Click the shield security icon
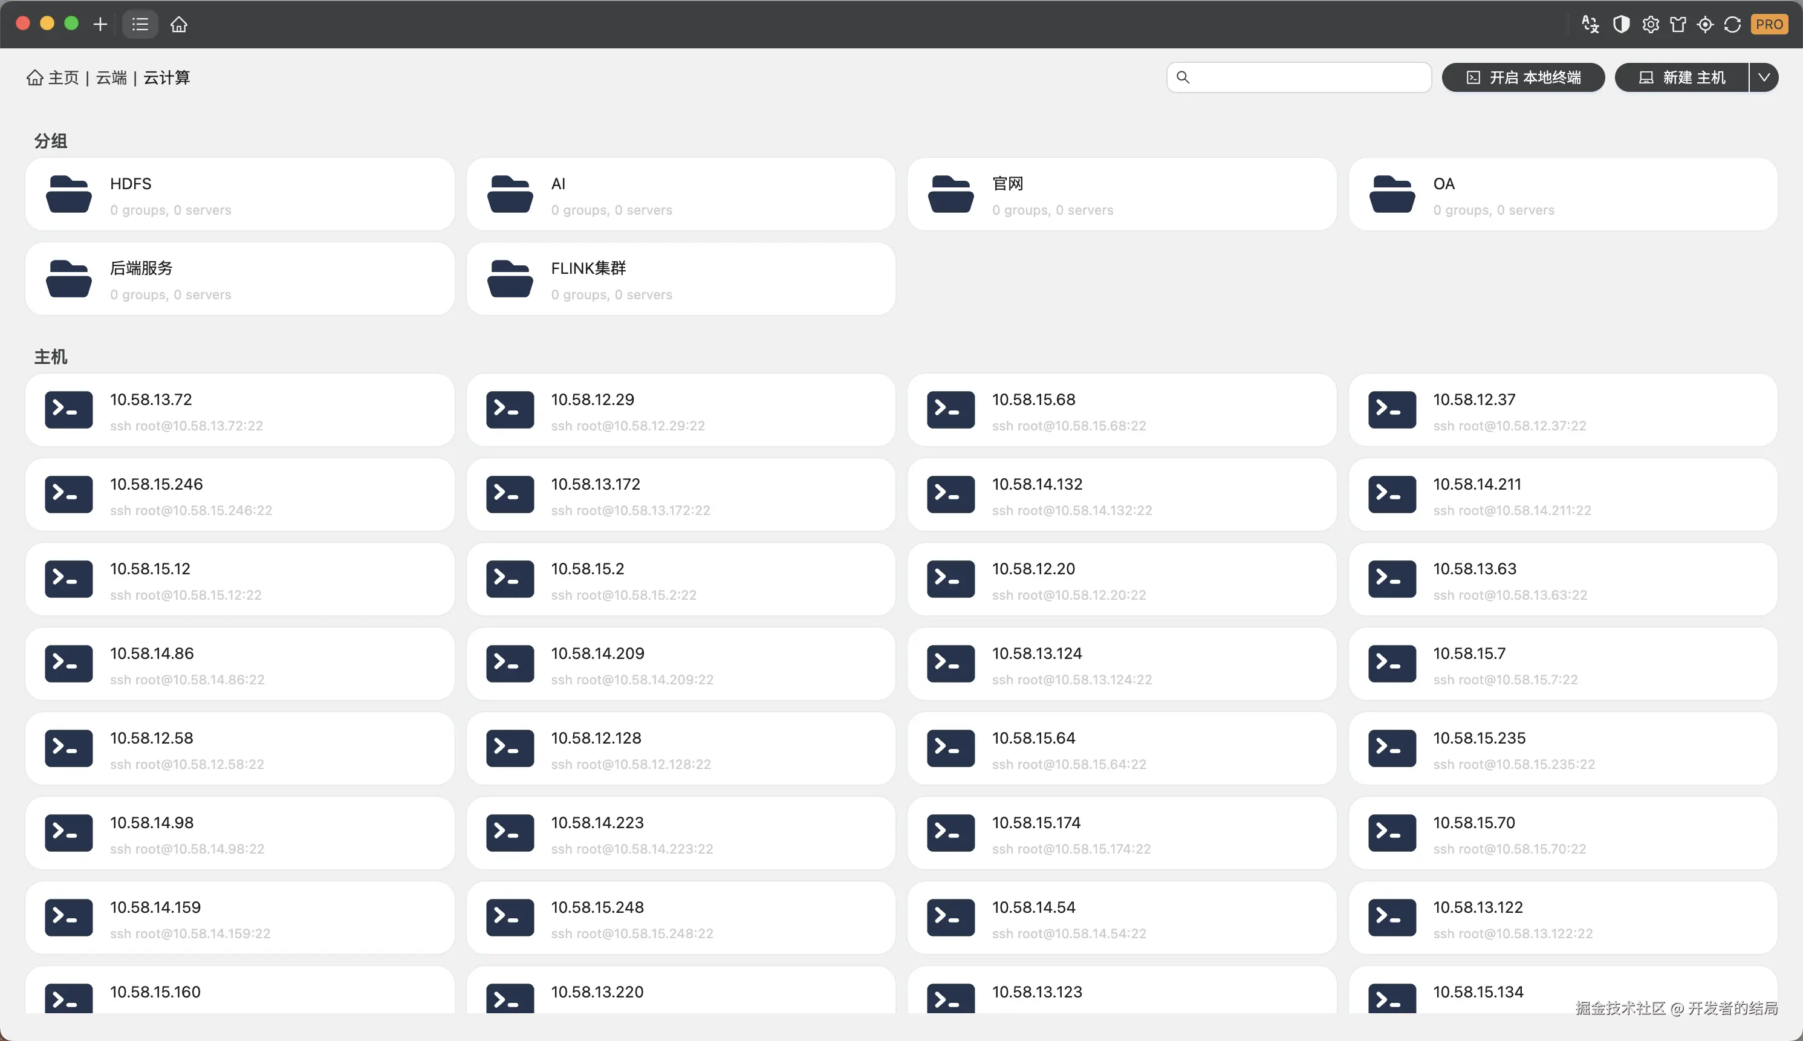 (1622, 24)
